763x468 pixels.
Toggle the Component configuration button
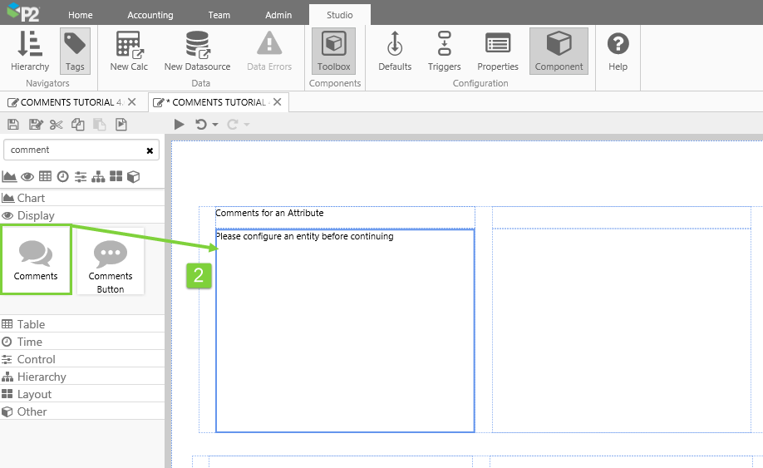[x=559, y=51]
